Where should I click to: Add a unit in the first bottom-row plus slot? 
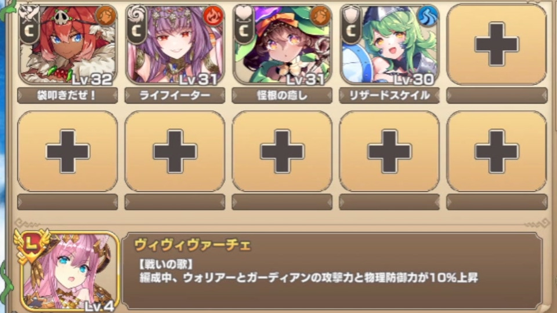pos(67,151)
